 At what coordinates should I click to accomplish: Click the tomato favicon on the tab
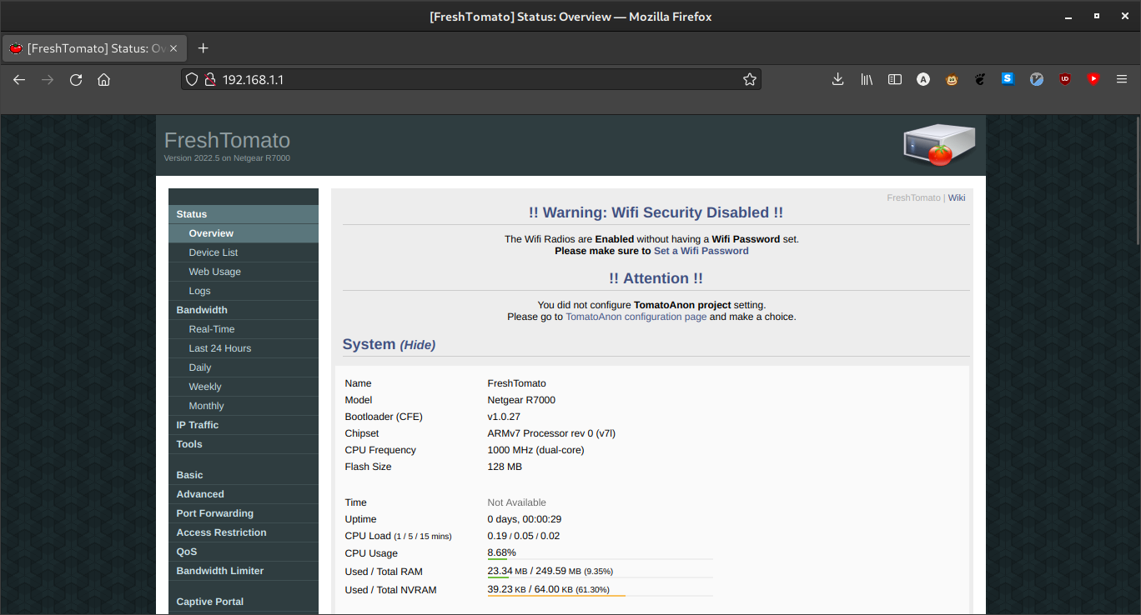pos(16,48)
